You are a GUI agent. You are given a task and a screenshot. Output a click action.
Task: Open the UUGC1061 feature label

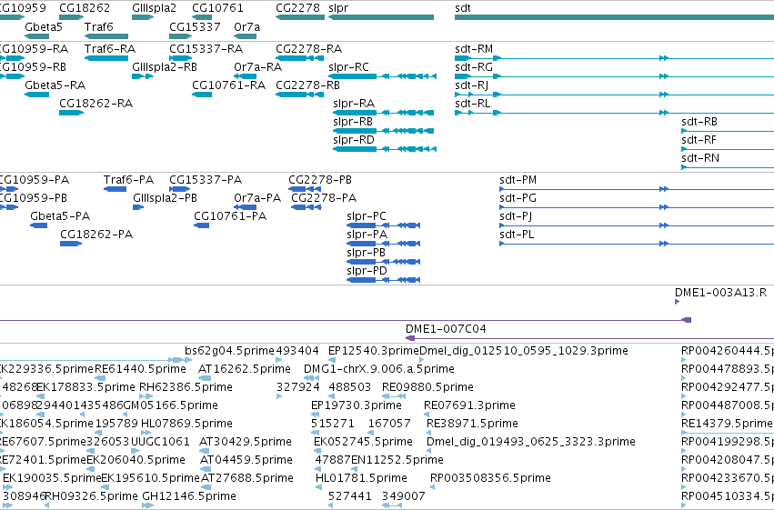point(160,443)
